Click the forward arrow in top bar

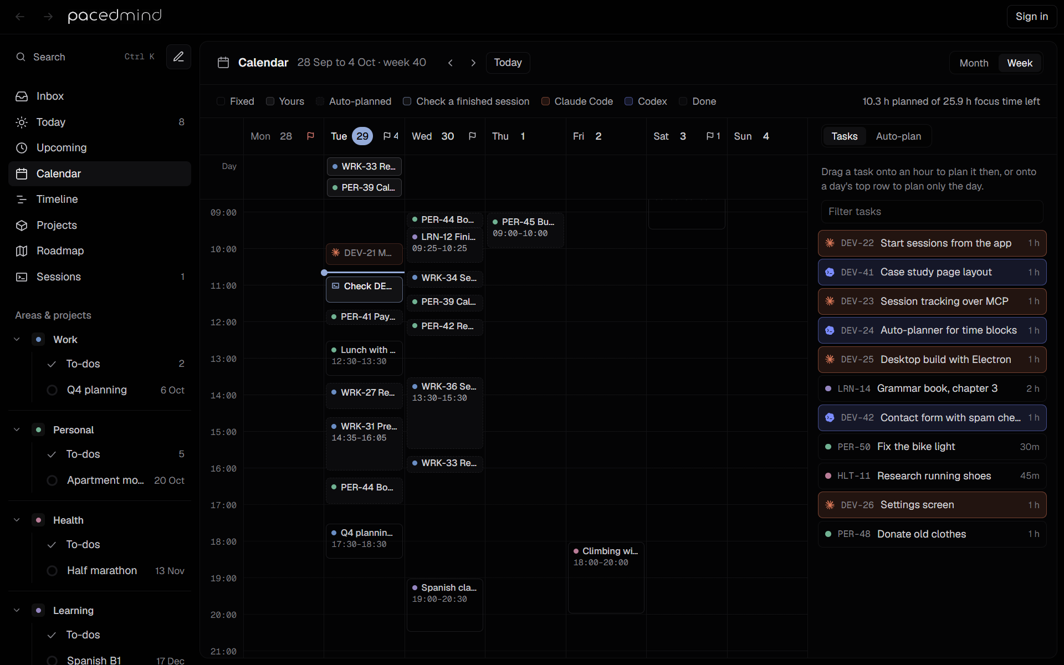pos(48,17)
